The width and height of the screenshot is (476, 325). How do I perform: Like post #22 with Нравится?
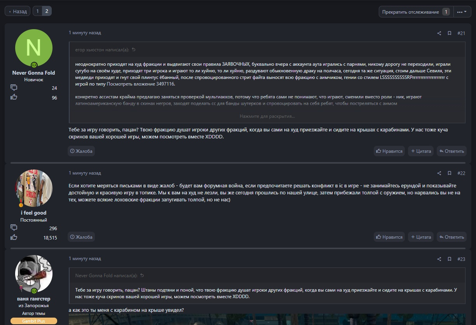click(x=389, y=237)
